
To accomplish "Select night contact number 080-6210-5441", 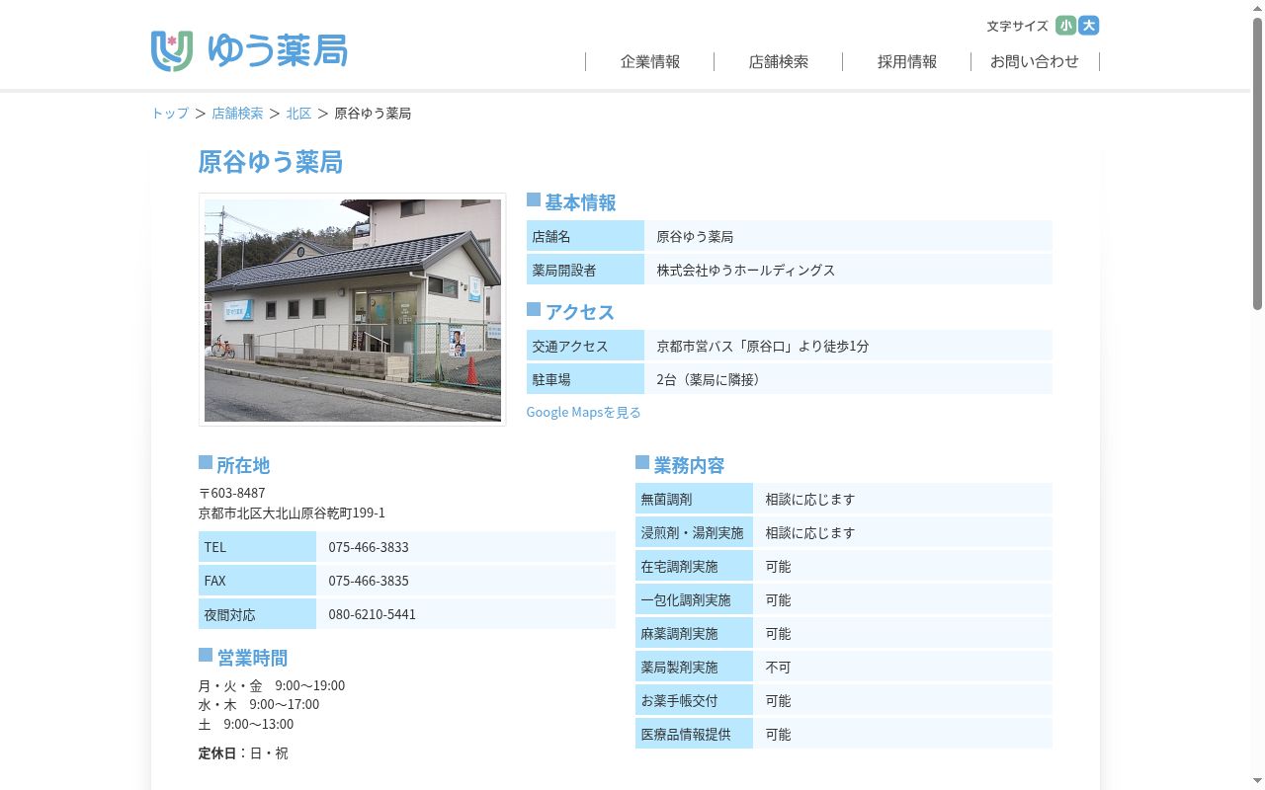I will coord(373,614).
